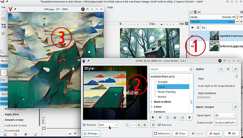
Task: Decrease layer opacity with the minus button
Action: tap(237, 22)
